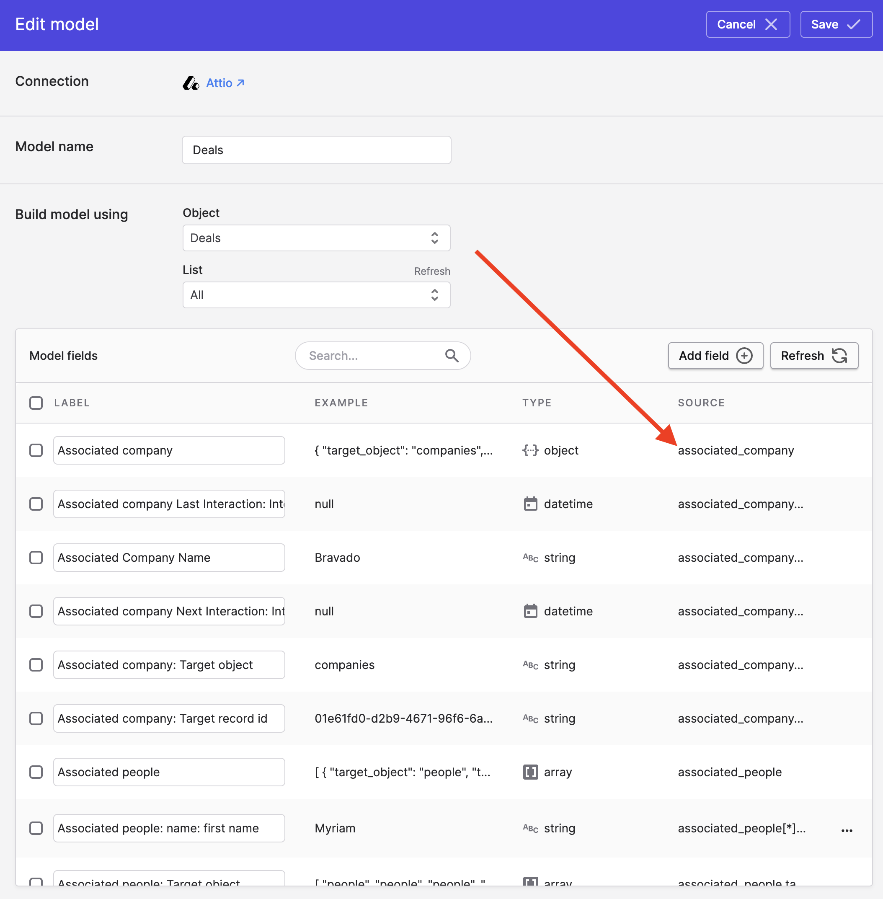Click the small Refresh link above List
Viewport: 883px width, 899px height.
[432, 271]
